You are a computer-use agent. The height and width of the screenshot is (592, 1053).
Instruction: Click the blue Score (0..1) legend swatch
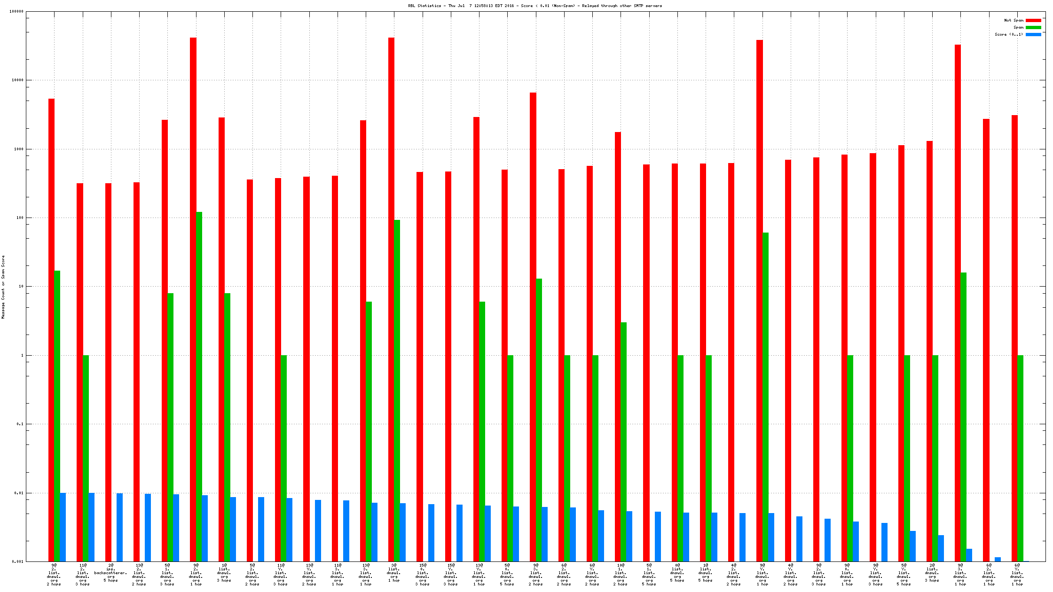click(x=1033, y=34)
